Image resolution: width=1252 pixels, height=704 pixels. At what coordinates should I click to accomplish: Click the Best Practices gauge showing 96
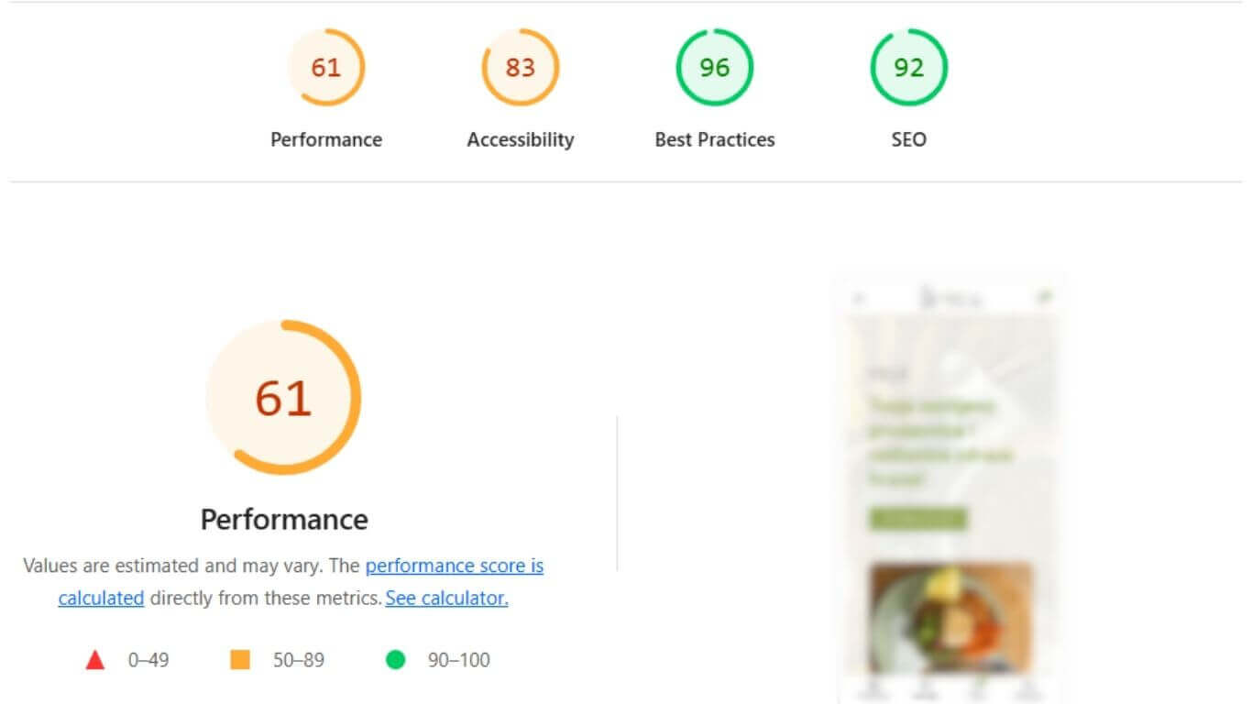[x=714, y=67]
